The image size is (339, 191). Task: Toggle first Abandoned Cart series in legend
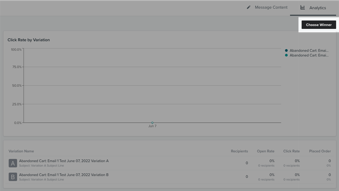point(309,50)
